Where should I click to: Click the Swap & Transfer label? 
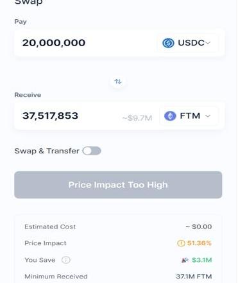(47, 151)
